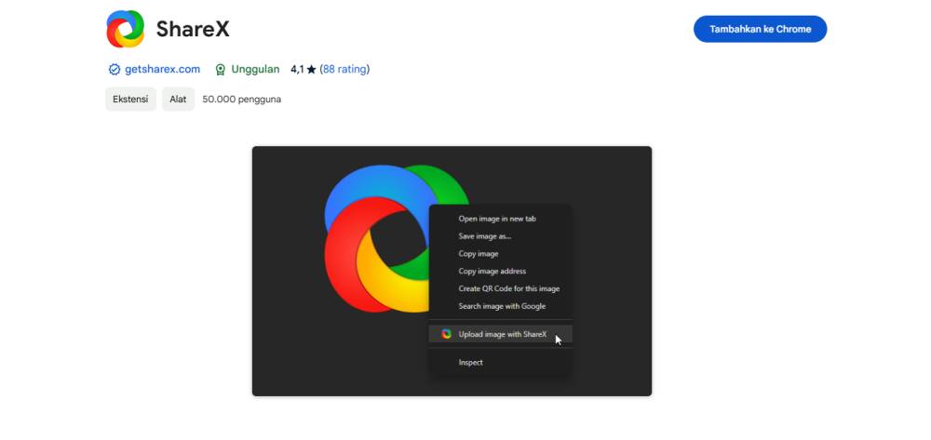931x440 pixels.
Task: Click the Unggulan label text
Action: pos(255,70)
